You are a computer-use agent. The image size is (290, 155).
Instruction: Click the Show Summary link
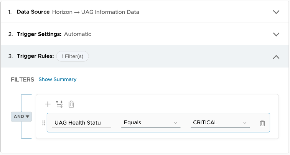pos(58,79)
